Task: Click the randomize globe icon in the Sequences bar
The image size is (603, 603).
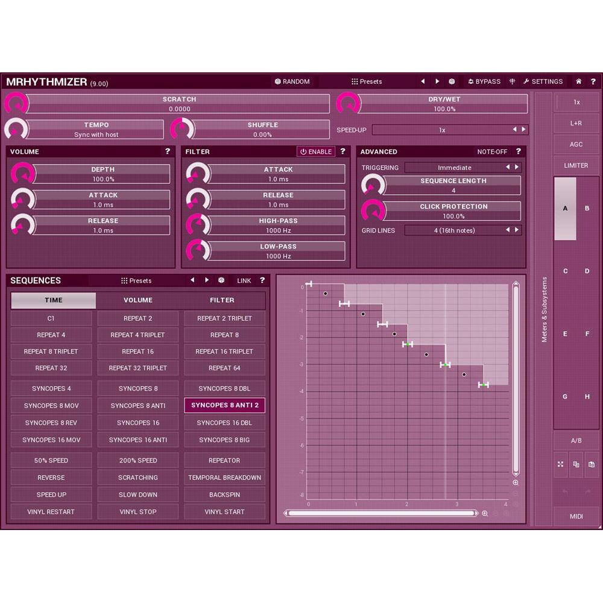Action: coord(222,280)
